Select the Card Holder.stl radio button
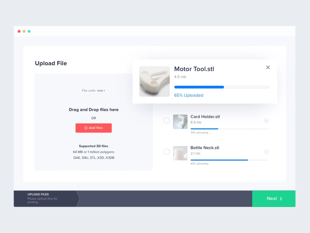Viewport: 310px width, 233px height. tap(167, 121)
